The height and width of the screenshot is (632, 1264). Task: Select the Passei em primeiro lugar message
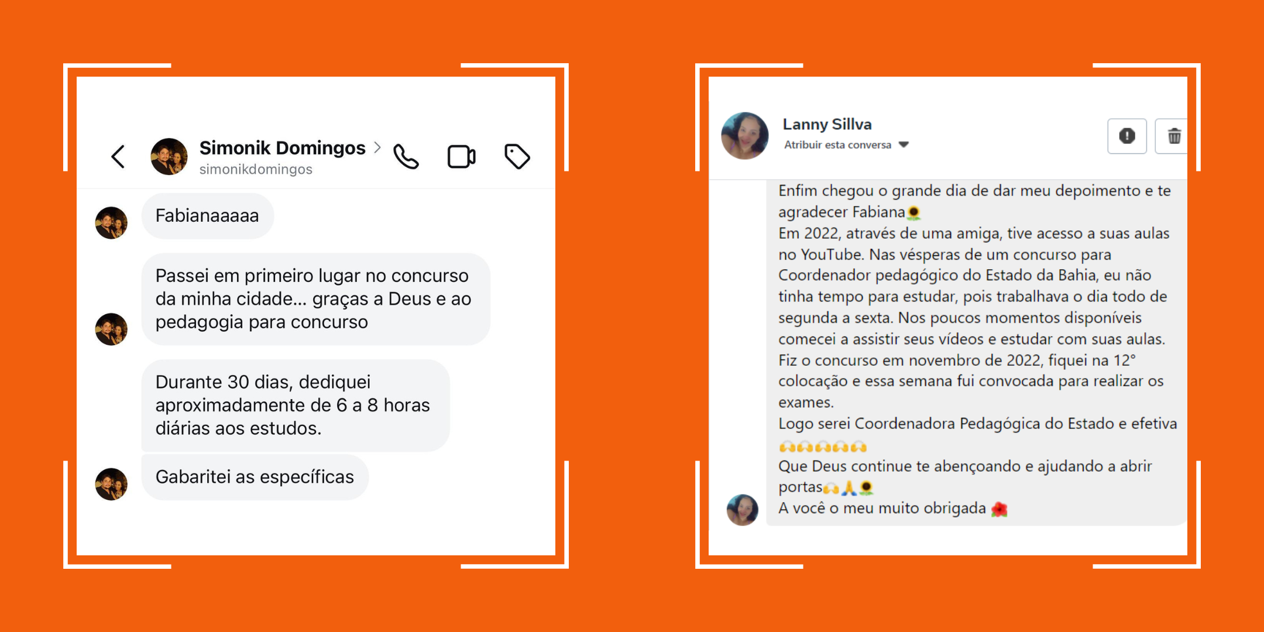pyautogui.click(x=316, y=299)
